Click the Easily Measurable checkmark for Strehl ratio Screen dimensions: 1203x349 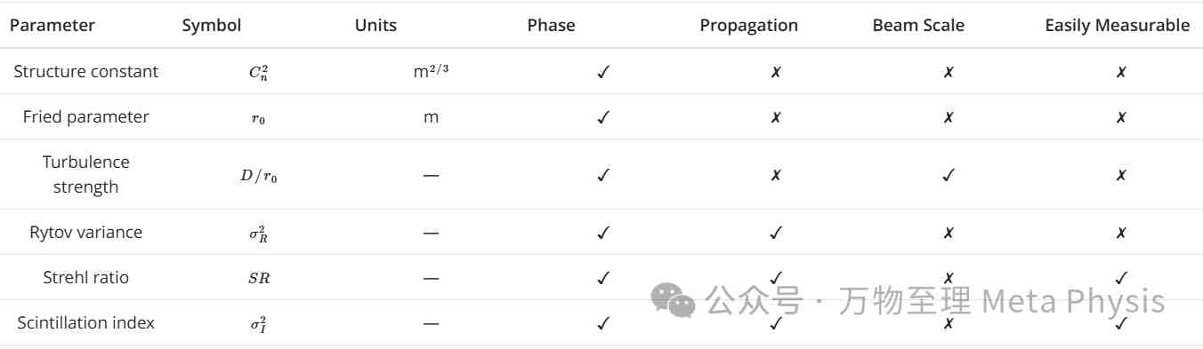click(1121, 278)
